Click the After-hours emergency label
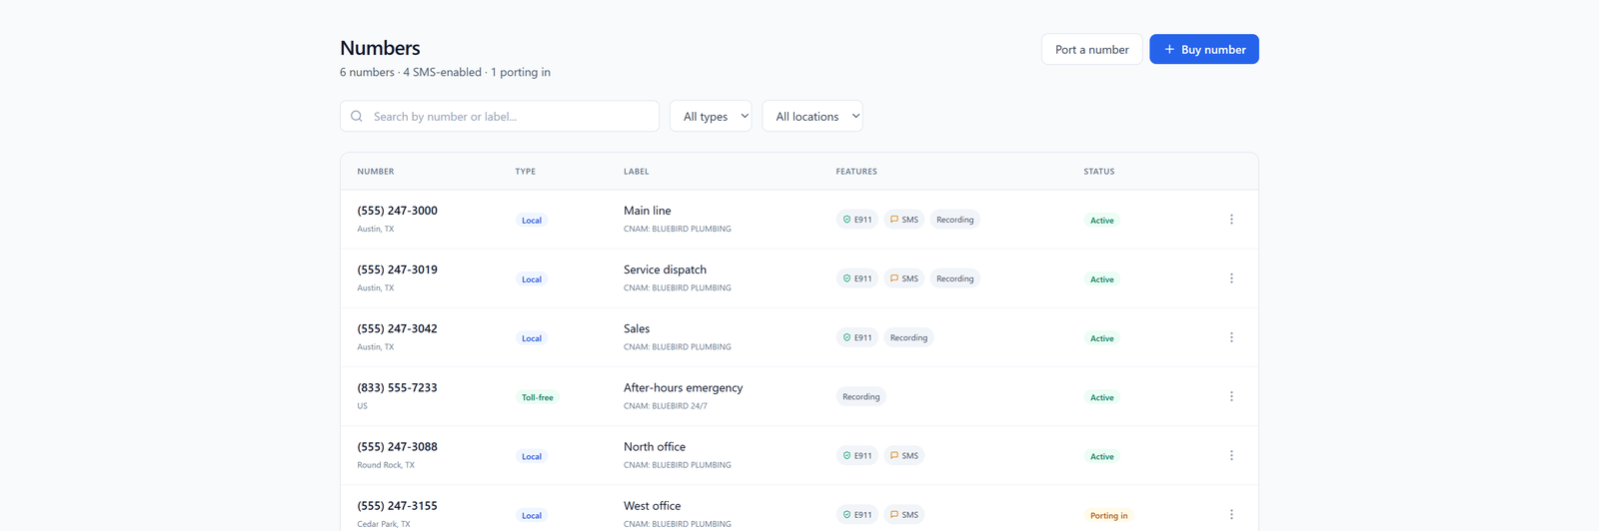 pos(684,387)
